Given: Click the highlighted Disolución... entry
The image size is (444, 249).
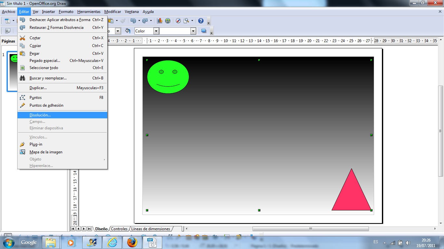Looking at the screenshot, I should pos(62,115).
